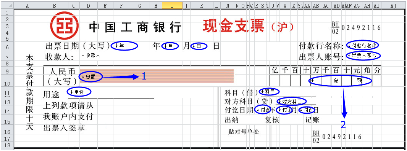This screenshot has height=151, width=407.
Task: Select the 总额 amount in words cell
Action: pos(90,76)
